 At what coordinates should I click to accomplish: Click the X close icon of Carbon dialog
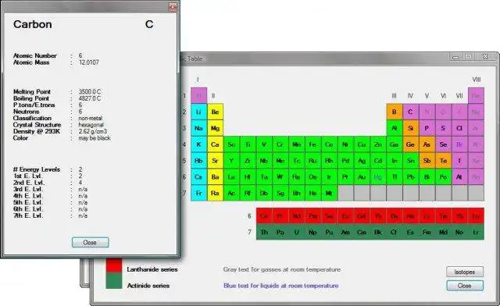(173, 7)
